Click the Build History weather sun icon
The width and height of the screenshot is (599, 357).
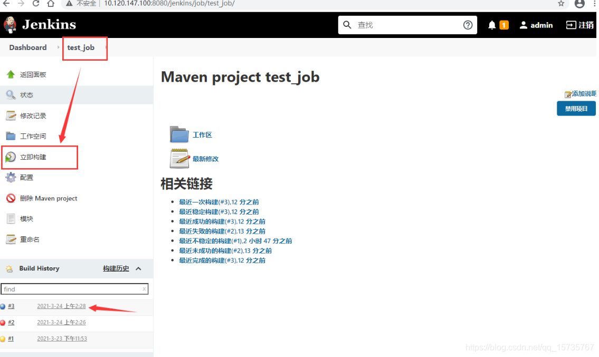(x=9, y=268)
